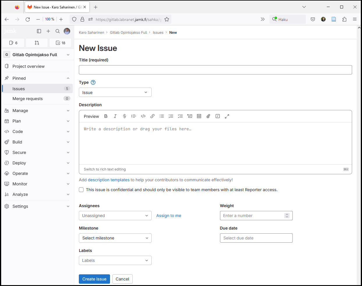Mark this issue as confidential

(81, 190)
